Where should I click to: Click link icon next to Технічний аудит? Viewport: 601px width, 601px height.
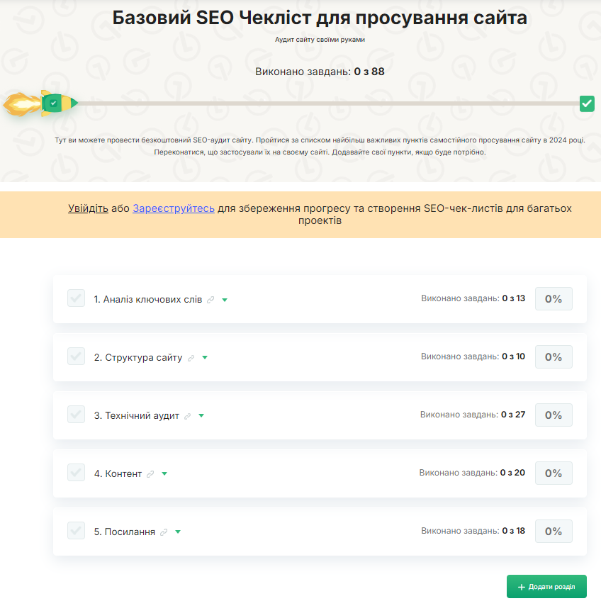(x=188, y=416)
